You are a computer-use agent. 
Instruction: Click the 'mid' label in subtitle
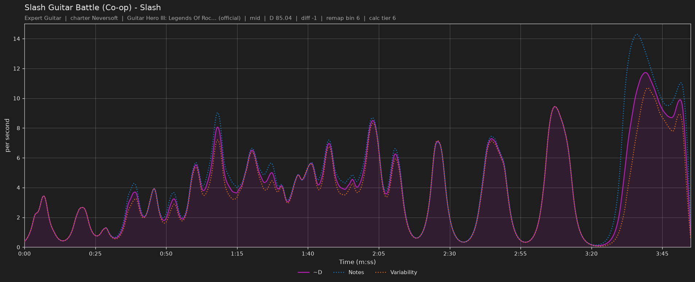pyautogui.click(x=255, y=18)
